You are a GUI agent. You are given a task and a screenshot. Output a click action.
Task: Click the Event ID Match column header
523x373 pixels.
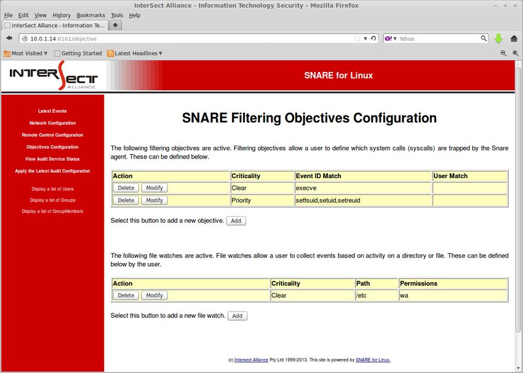(x=363, y=176)
